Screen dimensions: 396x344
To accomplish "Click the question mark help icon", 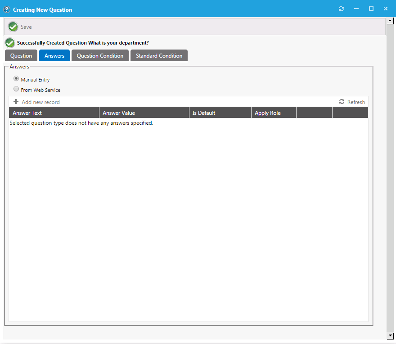I will 7,9.
